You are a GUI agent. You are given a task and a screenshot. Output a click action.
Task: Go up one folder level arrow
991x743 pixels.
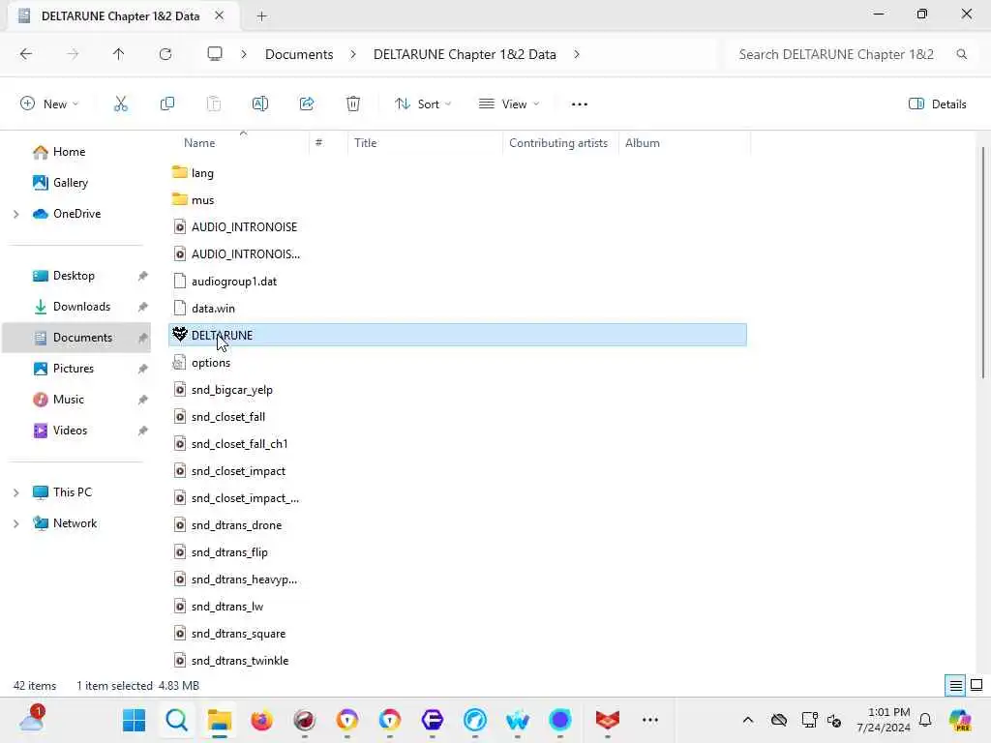118,54
